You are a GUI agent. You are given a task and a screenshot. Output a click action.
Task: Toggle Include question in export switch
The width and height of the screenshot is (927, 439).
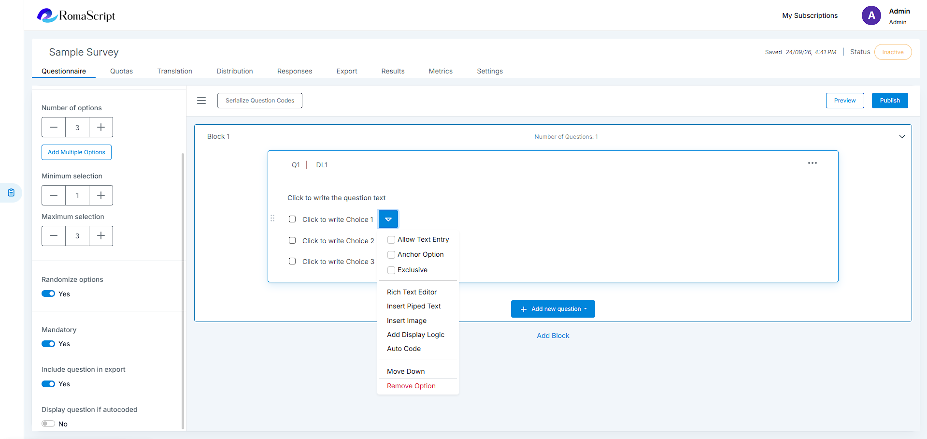[x=48, y=384]
